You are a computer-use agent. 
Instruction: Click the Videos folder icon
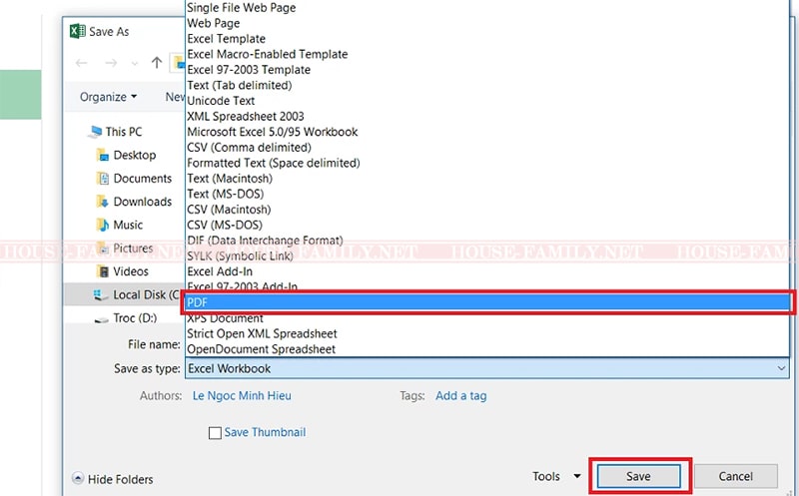[103, 271]
